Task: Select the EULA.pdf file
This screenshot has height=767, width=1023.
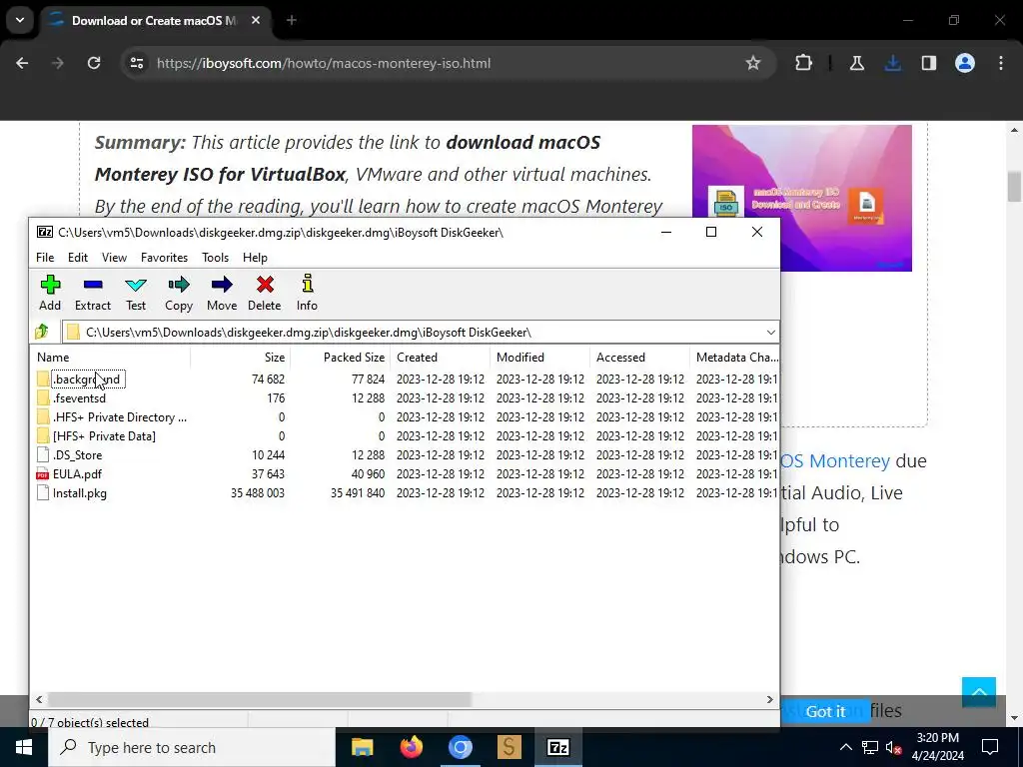Action: click(x=77, y=474)
